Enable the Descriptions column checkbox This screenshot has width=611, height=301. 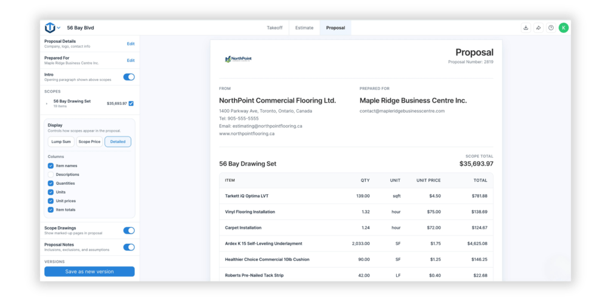pos(51,175)
